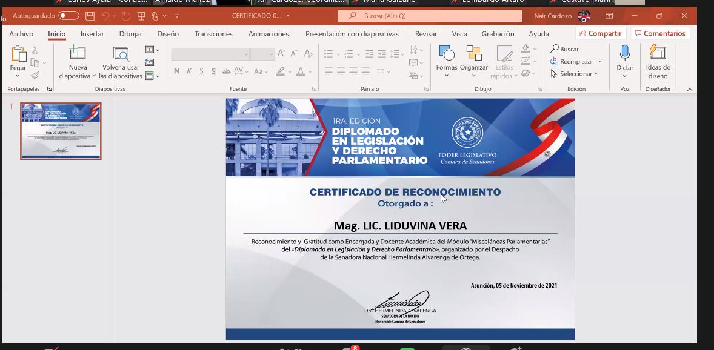The image size is (714, 350).
Task: Click the Mag. LIC. LIDUVINA VERA text
Action: [400, 226]
